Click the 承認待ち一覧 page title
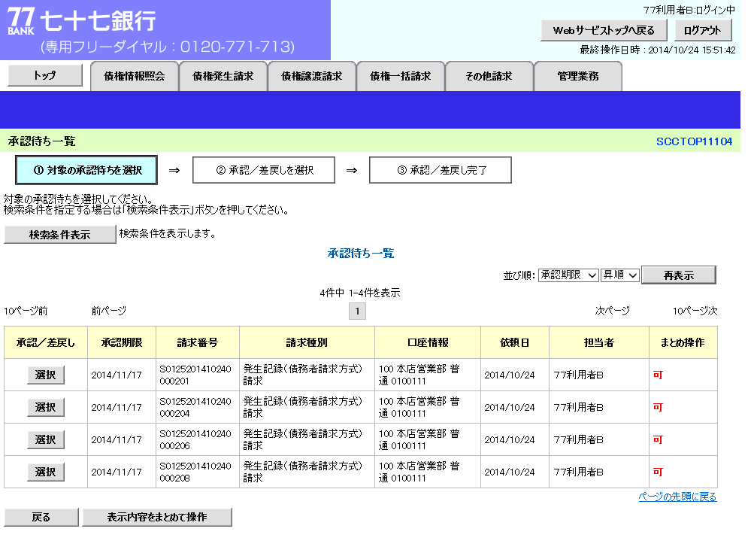Screen dimensions: 754x559 coord(42,141)
